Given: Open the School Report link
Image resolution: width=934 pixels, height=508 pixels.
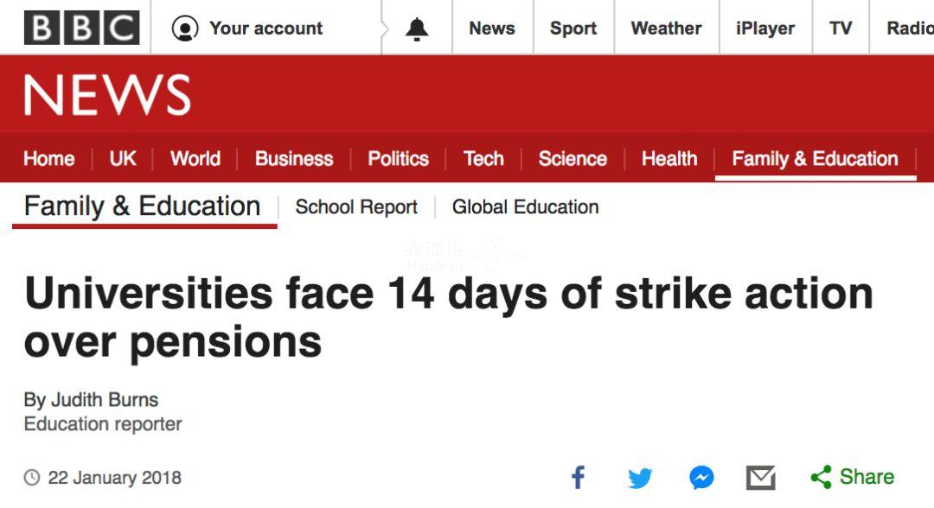Looking at the screenshot, I should 356,207.
